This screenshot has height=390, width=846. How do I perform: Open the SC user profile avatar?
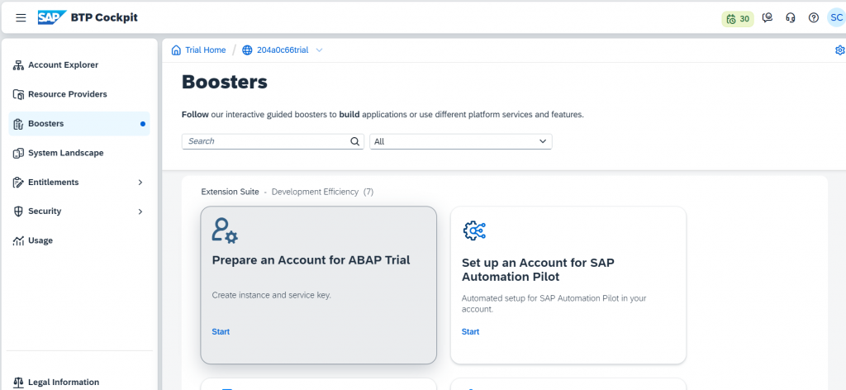[x=836, y=18]
